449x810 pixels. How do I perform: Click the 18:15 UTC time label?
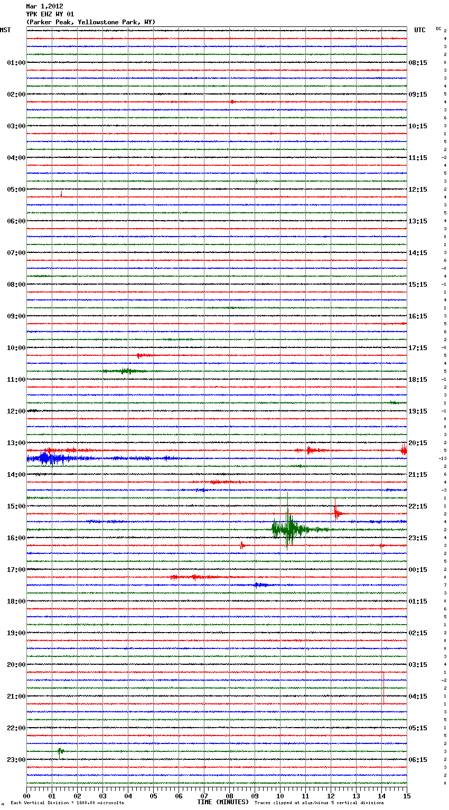pyautogui.click(x=418, y=380)
